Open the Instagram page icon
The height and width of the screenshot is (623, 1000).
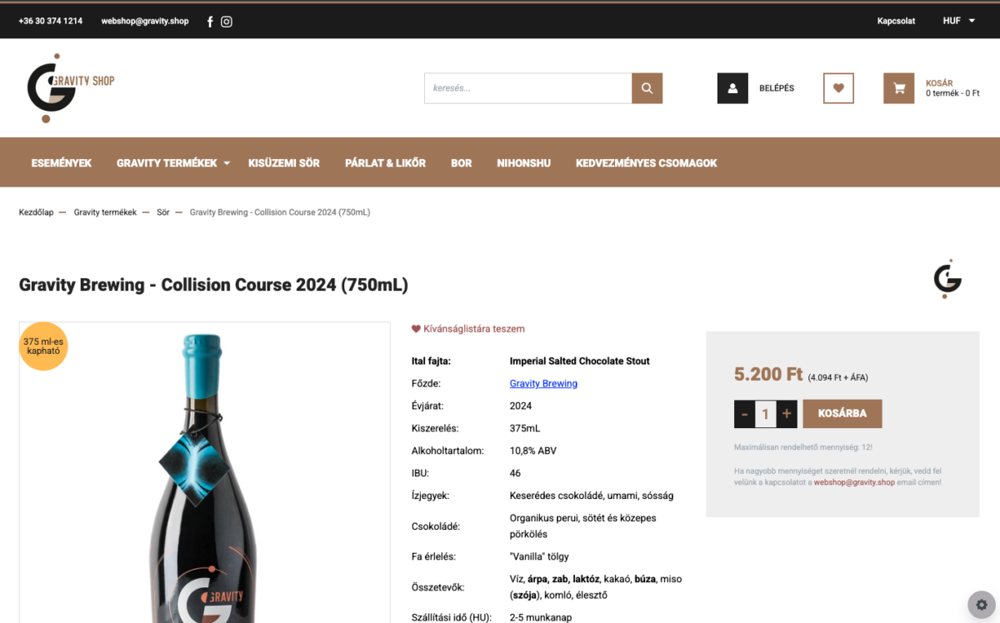pyautogui.click(x=227, y=22)
